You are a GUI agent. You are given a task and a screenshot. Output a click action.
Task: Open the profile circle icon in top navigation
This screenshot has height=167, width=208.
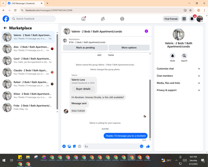122,19
